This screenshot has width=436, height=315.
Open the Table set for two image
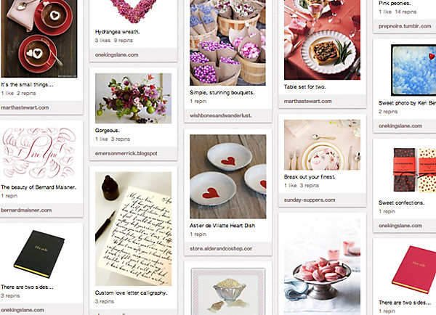tap(322, 40)
